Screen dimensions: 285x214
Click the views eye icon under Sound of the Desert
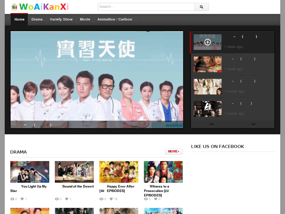(x=57, y=199)
